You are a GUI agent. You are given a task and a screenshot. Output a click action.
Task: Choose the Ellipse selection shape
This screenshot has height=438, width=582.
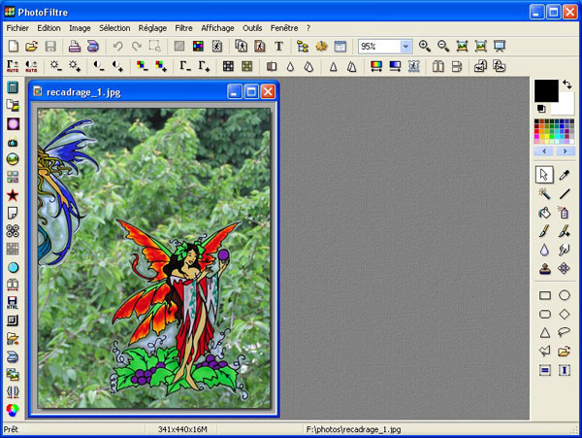click(x=565, y=295)
